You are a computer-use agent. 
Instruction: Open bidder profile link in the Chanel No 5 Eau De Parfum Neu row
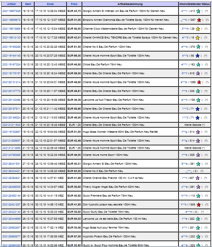pos(189,171)
